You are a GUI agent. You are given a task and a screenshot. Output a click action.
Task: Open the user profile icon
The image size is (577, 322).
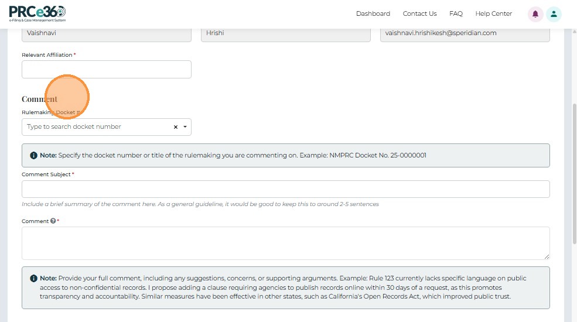[x=554, y=14]
